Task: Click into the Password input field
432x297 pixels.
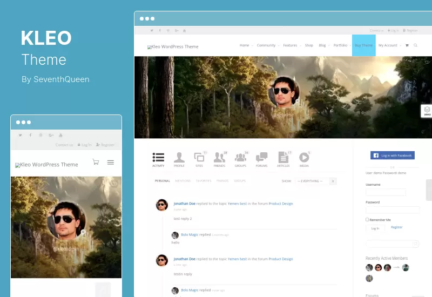Action: [x=393, y=210]
